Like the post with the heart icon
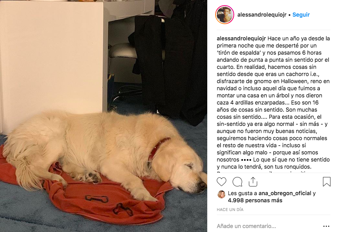 pos(222,182)
